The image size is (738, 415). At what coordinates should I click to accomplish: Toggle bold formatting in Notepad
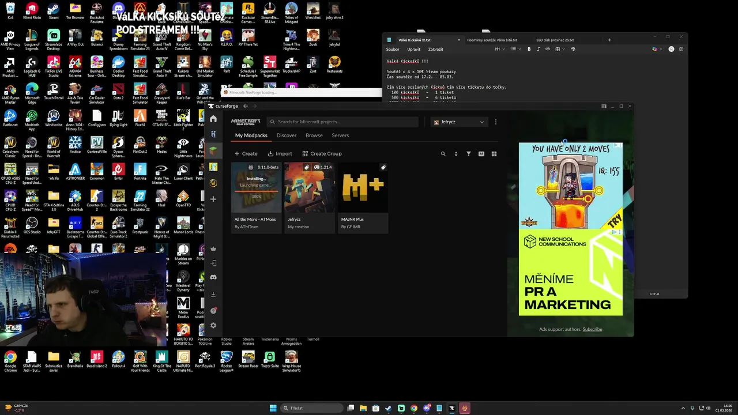click(529, 50)
